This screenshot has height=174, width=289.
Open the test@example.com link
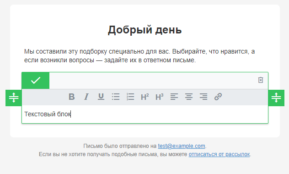tap(182, 146)
